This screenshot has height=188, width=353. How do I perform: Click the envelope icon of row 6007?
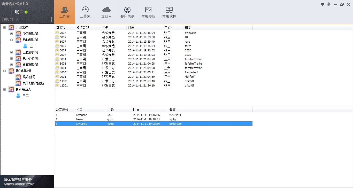[x=57, y=41]
